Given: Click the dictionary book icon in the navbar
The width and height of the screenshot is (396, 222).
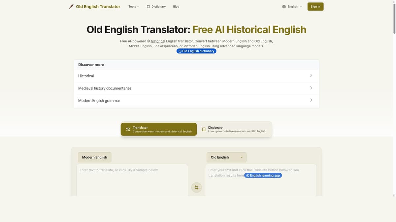Looking at the screenshot, I should pos(148,6).
